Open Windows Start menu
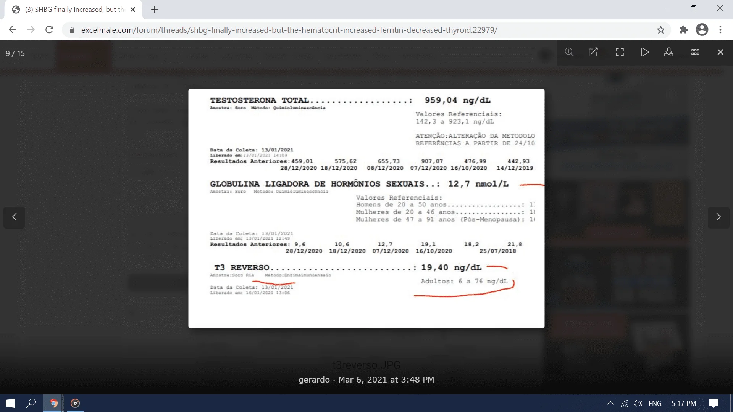The image size is (733, 412). [10, 403]
